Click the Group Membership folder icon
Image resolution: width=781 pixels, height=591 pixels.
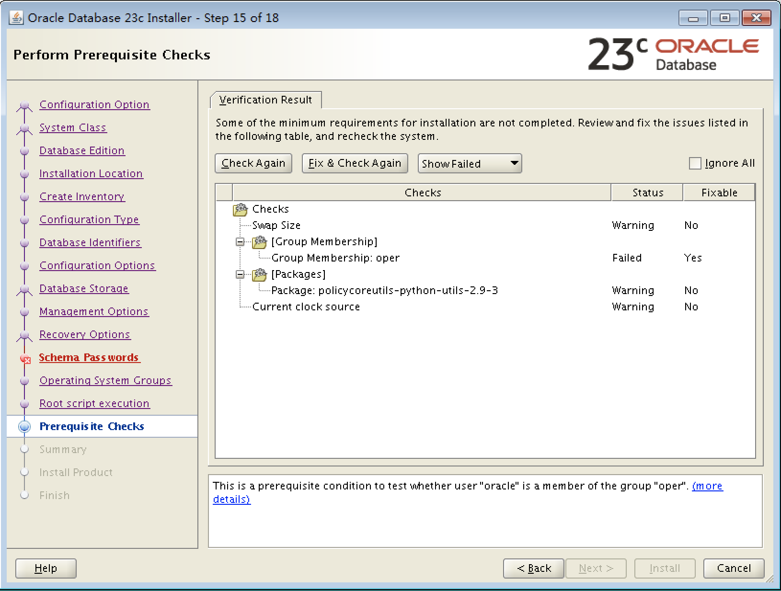(x=259, y=242)
